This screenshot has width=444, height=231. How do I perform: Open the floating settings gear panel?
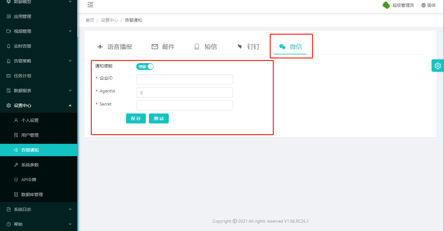[x=438, y=66]
